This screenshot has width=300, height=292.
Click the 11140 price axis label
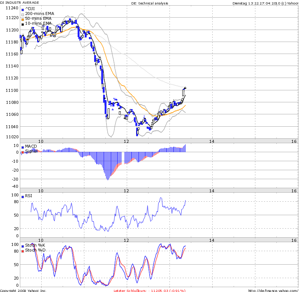click(12, 66)
